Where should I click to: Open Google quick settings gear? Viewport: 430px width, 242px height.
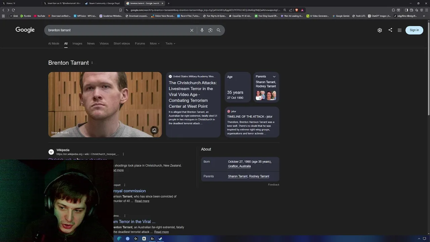[x=380, y=30]
